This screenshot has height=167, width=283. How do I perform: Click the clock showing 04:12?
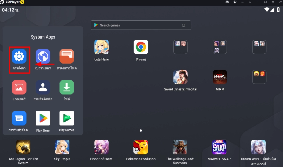click(x=11, y=10)
